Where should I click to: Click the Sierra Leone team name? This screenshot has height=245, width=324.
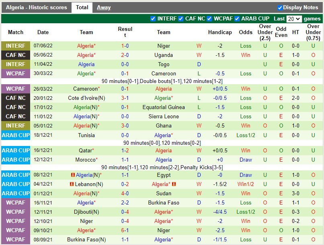pos(164,116)
